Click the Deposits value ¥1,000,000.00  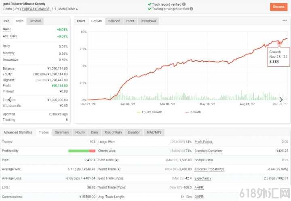tap(57, 100)
